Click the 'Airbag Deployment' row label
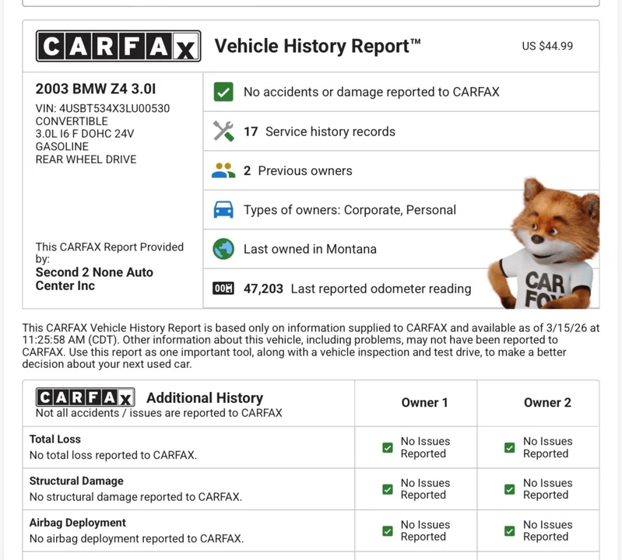 point(78,523)
